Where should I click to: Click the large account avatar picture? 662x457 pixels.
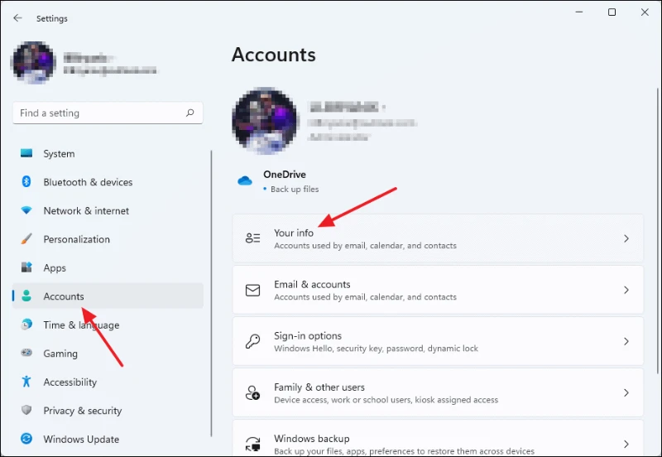(x=265, y=121)
